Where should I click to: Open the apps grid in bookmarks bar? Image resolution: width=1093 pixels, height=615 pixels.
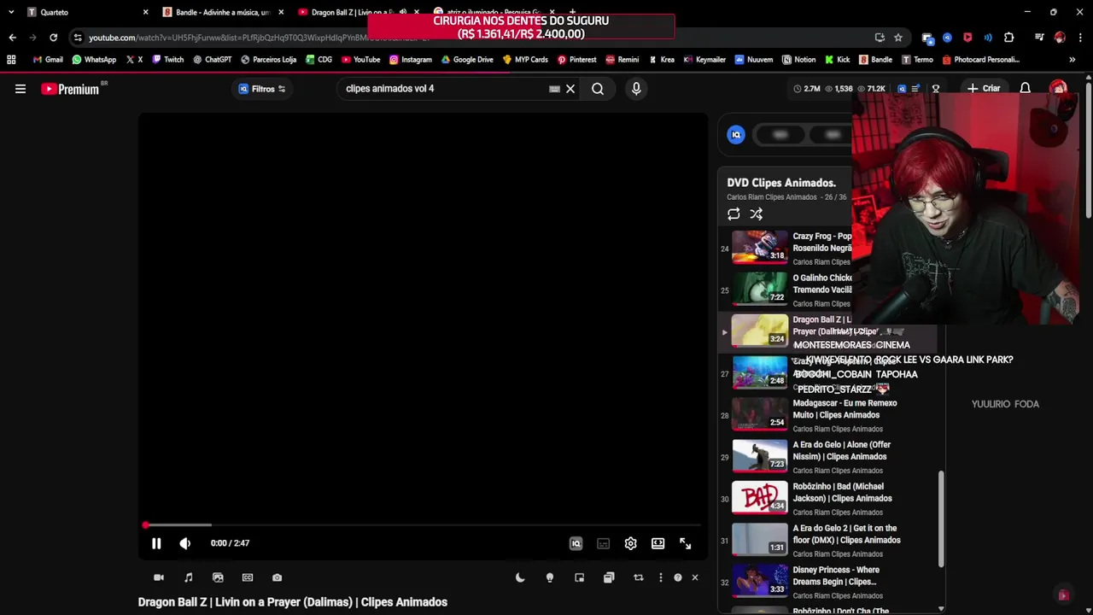click(x=11, y=60)
